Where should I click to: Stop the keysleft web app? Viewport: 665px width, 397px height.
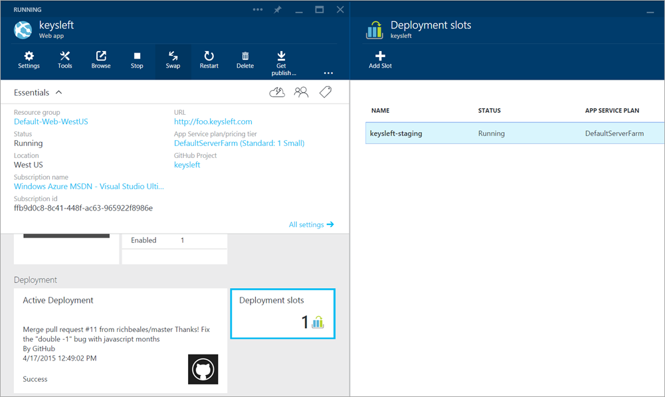[137, 60]
